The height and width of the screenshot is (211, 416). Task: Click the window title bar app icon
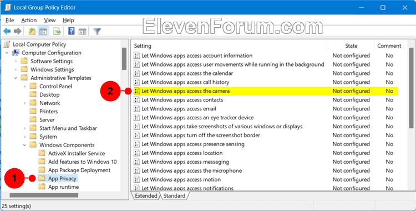[x=8, y=7]
